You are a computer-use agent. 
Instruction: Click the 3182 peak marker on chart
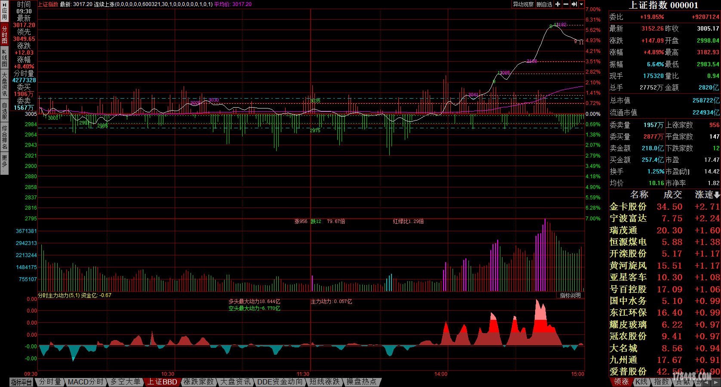click(561, 25)
